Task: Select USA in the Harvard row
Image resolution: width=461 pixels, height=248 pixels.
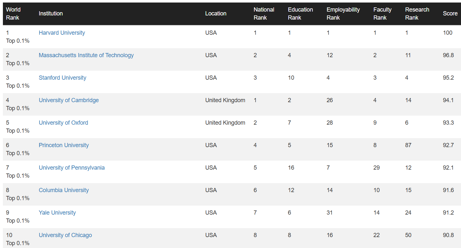Action: coord(211,33)
